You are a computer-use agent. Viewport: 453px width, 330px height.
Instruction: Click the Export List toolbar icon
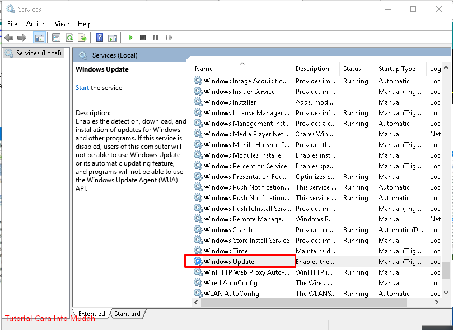82,37
